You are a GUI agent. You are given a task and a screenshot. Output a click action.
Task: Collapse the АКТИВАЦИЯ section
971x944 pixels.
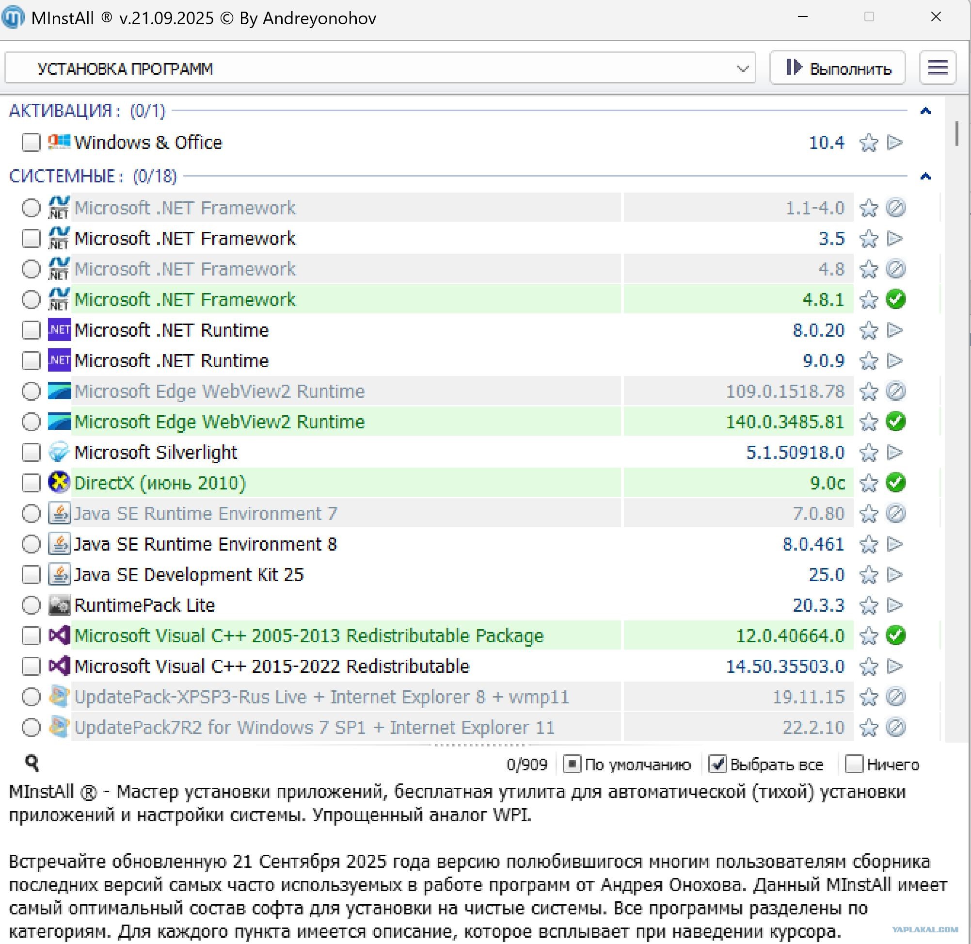925,111
